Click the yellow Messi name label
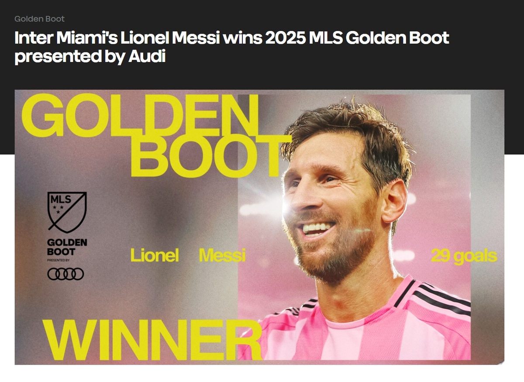The image size is (524, 382). coord(222,255)
